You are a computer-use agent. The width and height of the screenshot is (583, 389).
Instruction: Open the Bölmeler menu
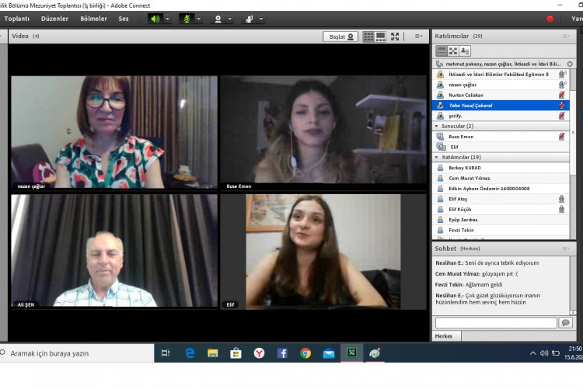tap(93, 19)
